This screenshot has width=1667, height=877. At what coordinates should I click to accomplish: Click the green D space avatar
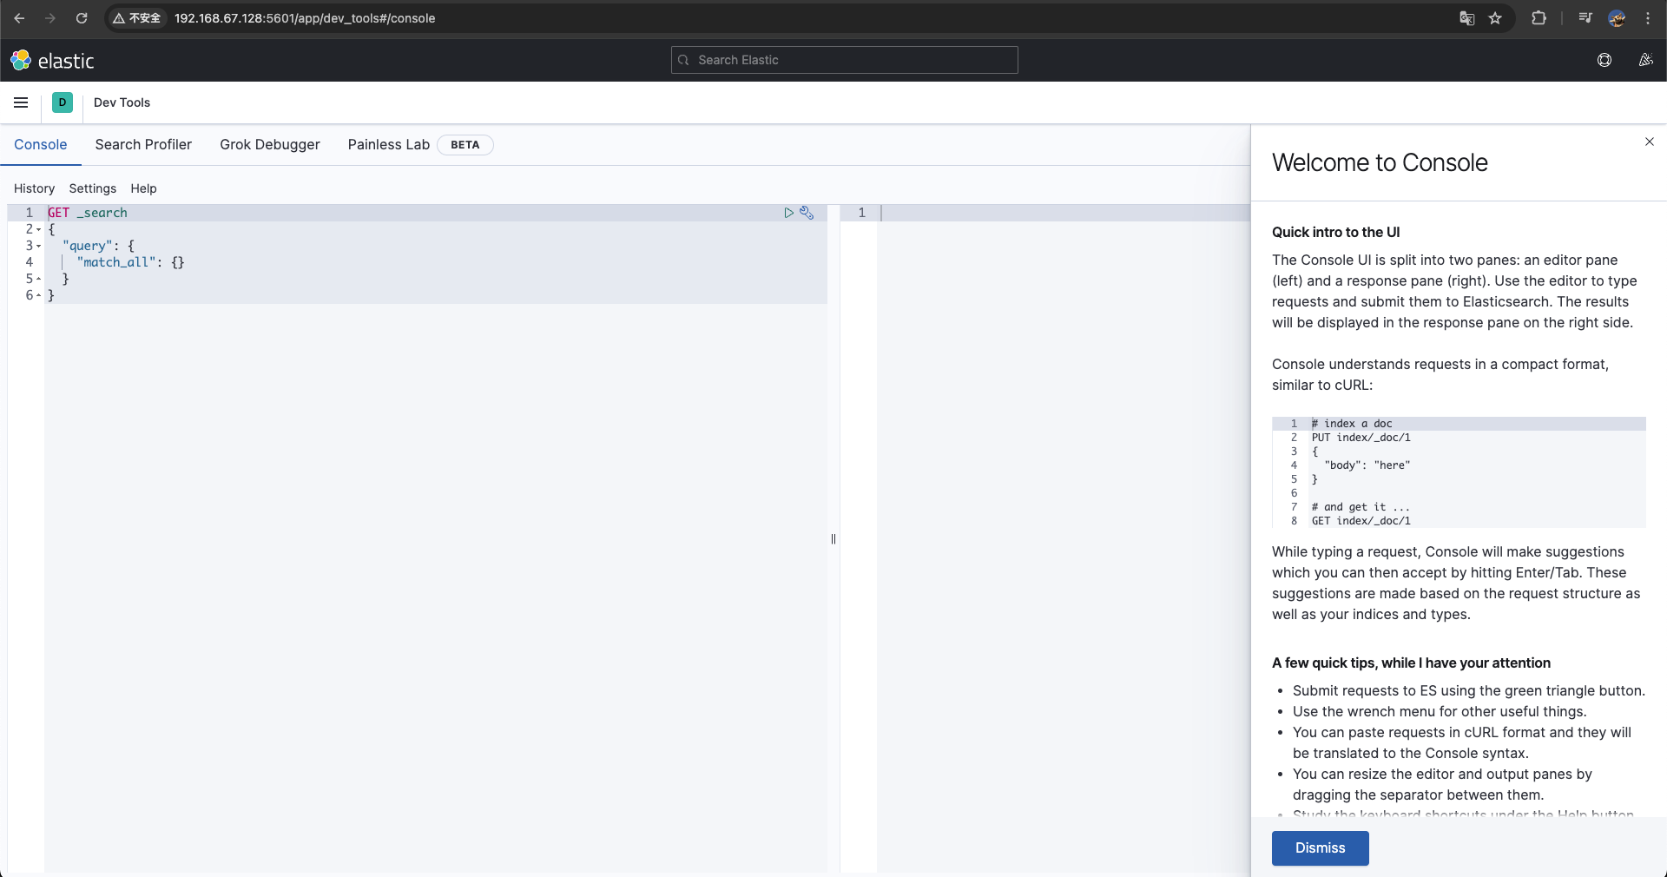coord(63,102)
